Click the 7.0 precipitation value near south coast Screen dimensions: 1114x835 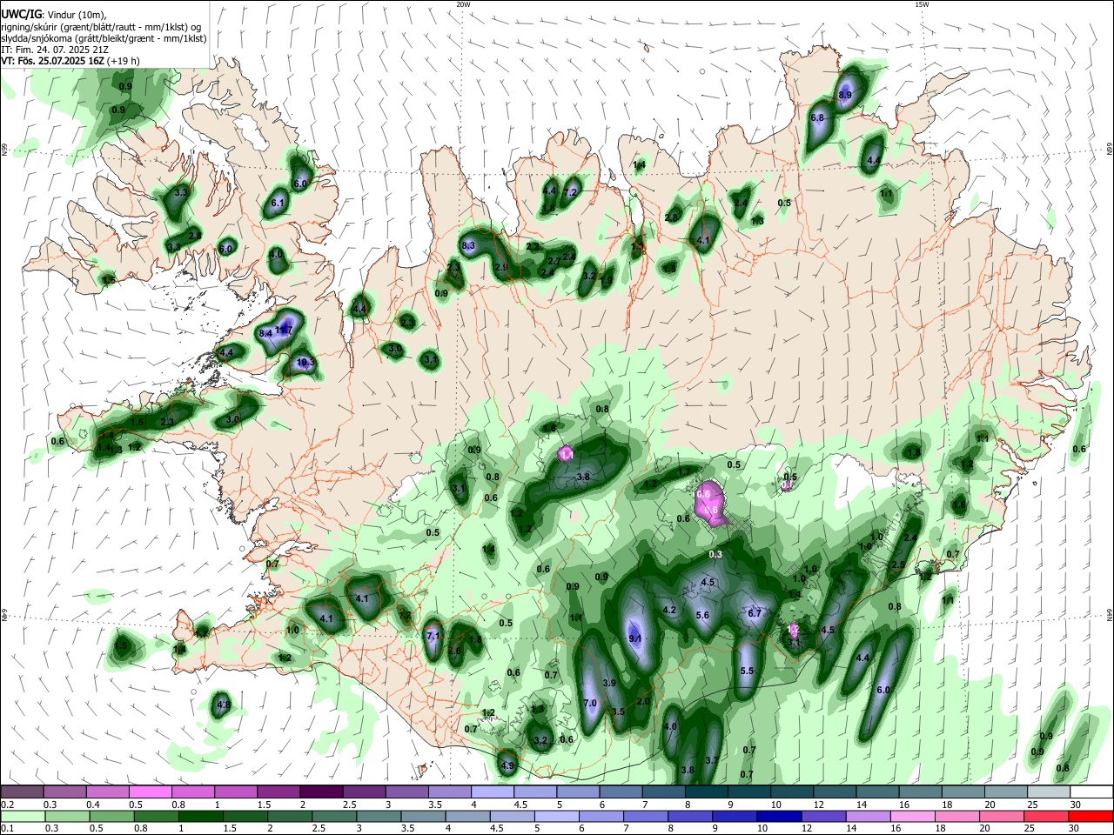[590, 703]
